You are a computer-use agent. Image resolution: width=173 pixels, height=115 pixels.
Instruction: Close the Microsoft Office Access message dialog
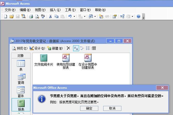[x=162, y=88]
